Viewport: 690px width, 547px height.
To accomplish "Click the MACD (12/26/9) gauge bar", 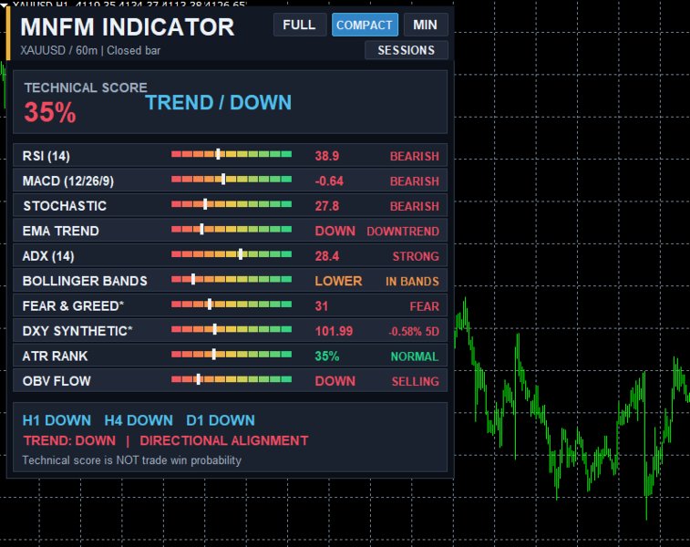I will tap(232, 179).
